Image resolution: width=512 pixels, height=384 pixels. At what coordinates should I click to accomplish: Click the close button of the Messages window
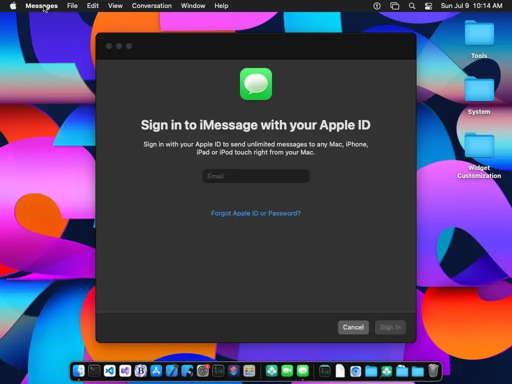pos(109,46)
